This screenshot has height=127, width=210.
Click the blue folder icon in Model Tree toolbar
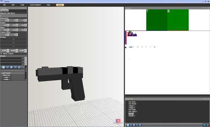point(204,125)
